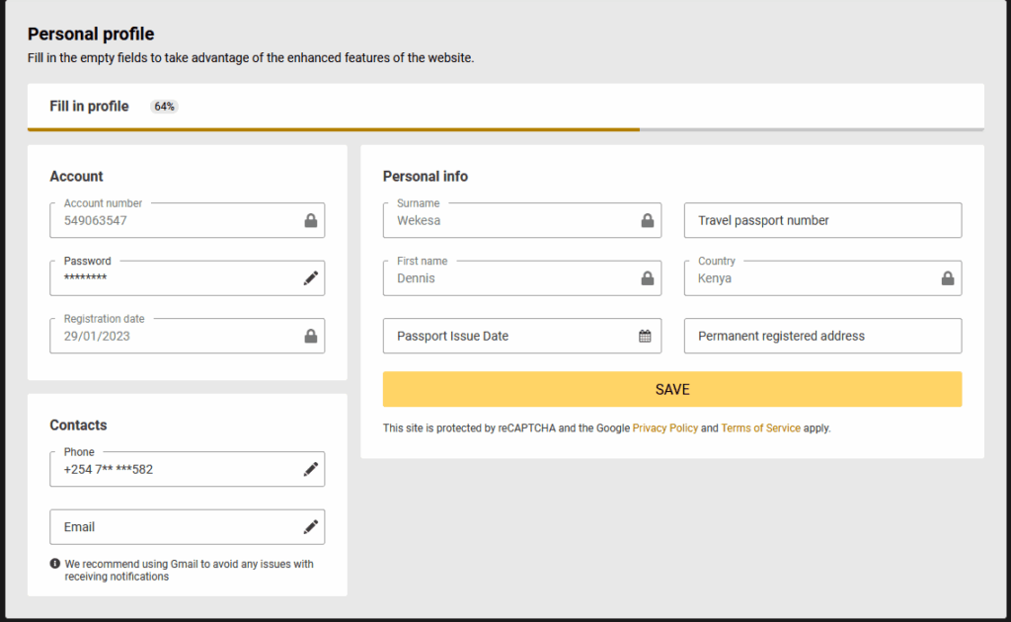Click into the Passport Issue Date field
1011x622 pixels.
click(504, 336)
